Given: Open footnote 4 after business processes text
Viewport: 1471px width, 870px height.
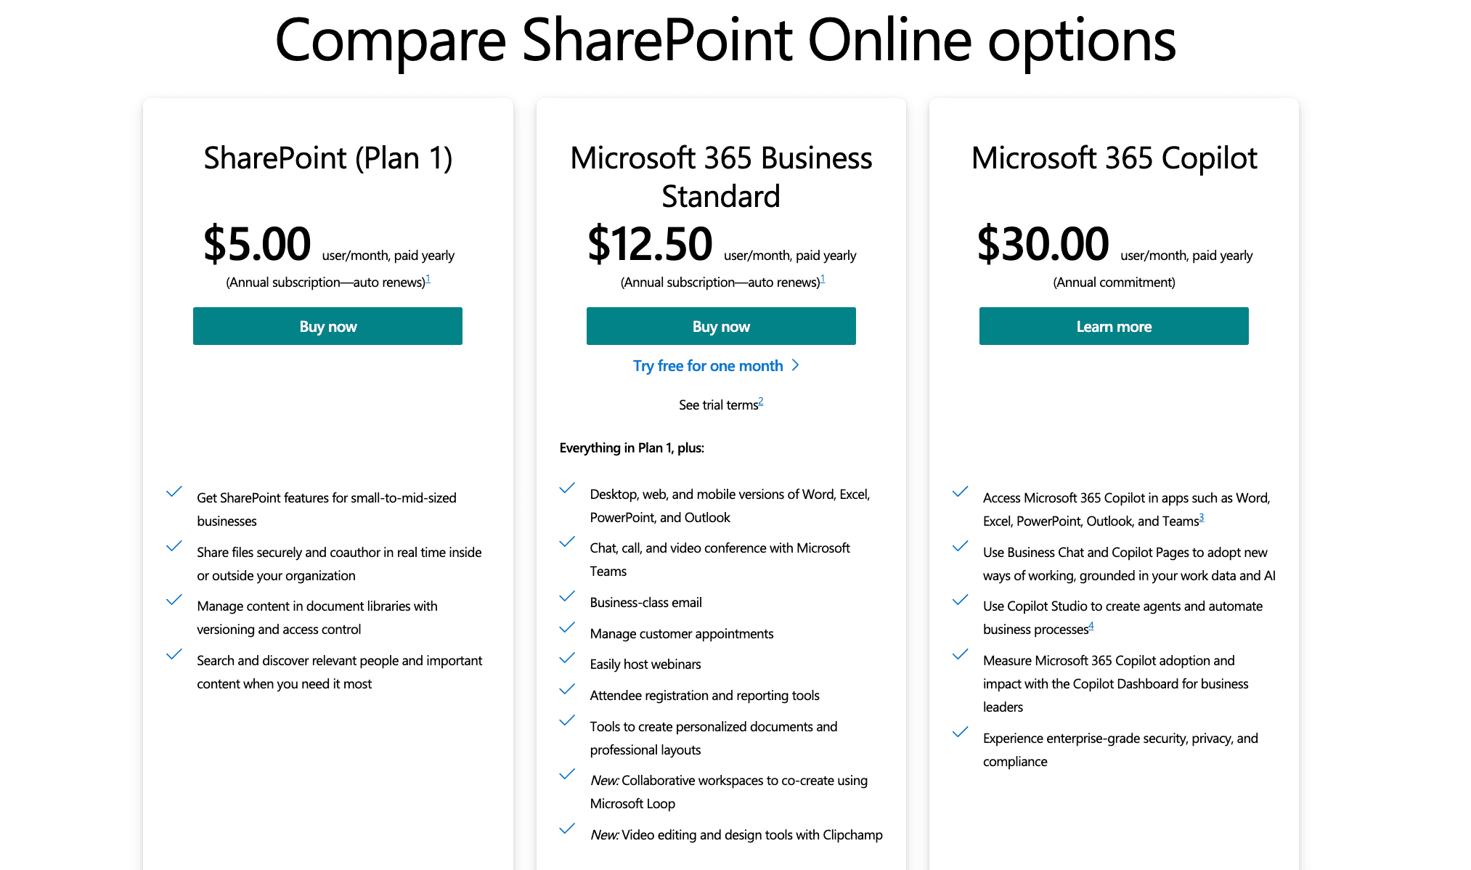Looking at the screenshot, I should click(1092, 625).
